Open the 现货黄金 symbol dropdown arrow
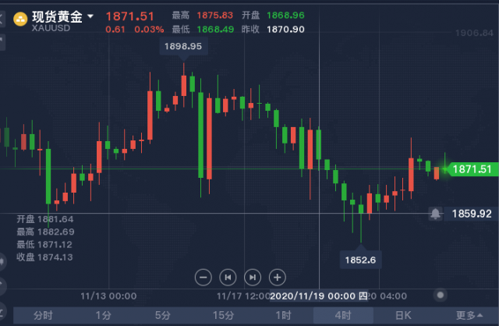Image resolution: width=499 pixels, height=326 pixels. point(90,16)
